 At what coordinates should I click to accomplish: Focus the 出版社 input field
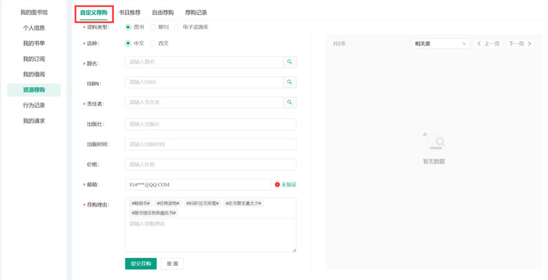click(x=211, y=124)
